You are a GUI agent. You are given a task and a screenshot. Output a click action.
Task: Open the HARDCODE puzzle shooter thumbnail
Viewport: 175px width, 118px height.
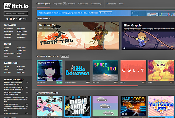(133, 106)
